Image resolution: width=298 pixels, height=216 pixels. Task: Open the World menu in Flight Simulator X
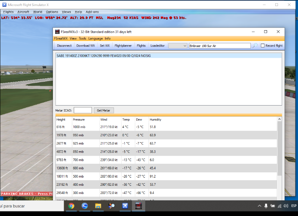pyautogui.click(x=38, y=12)
